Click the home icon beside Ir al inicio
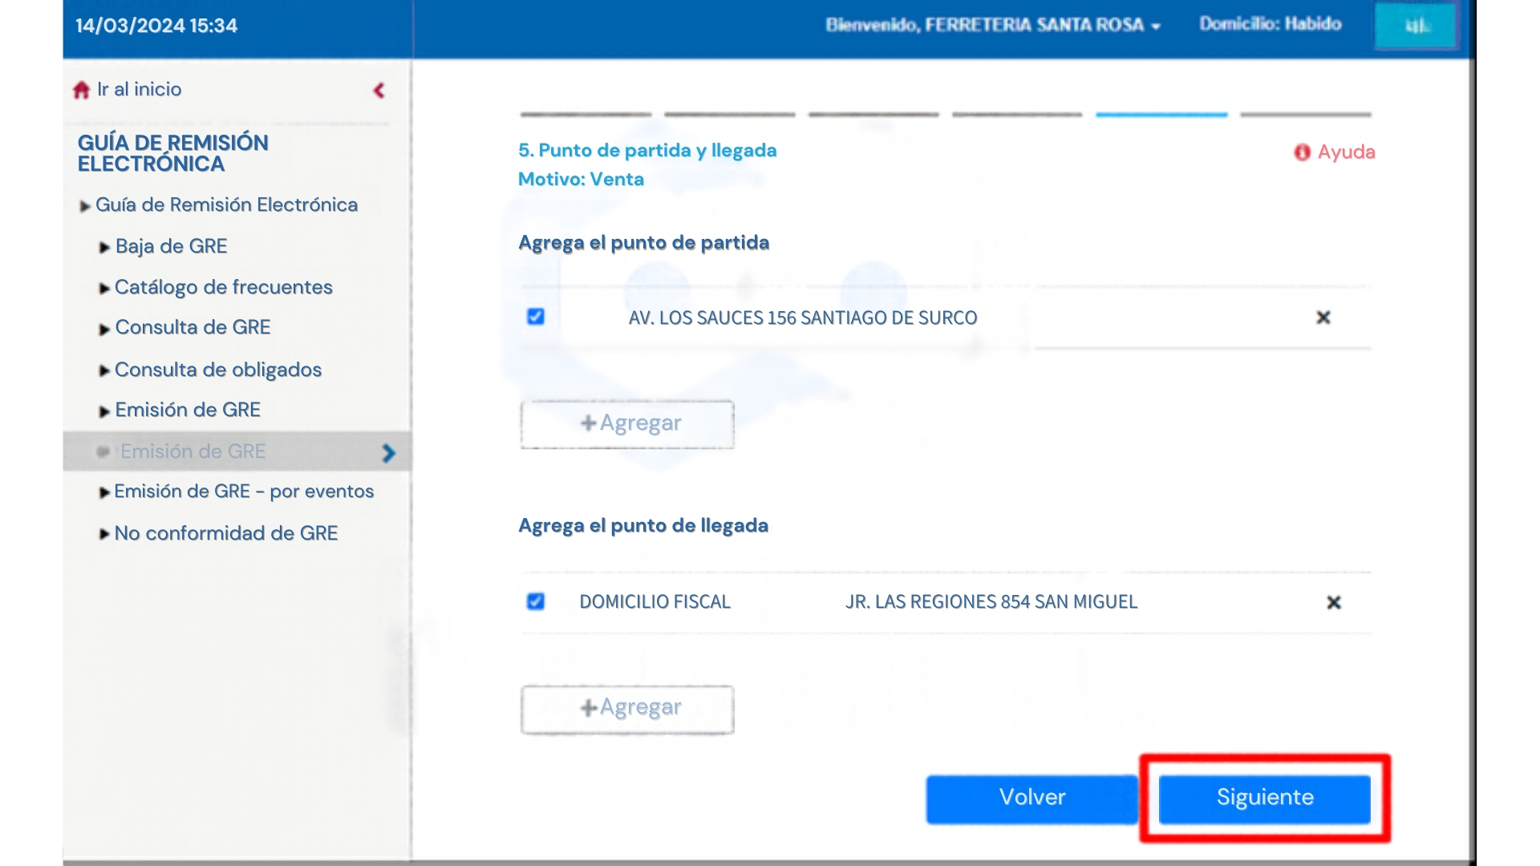 click(81, 90)
